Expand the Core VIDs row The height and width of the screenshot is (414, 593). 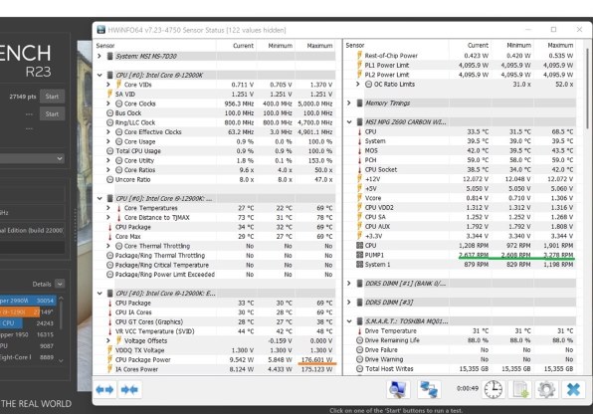pyautogui.click(x=108, y=85)
